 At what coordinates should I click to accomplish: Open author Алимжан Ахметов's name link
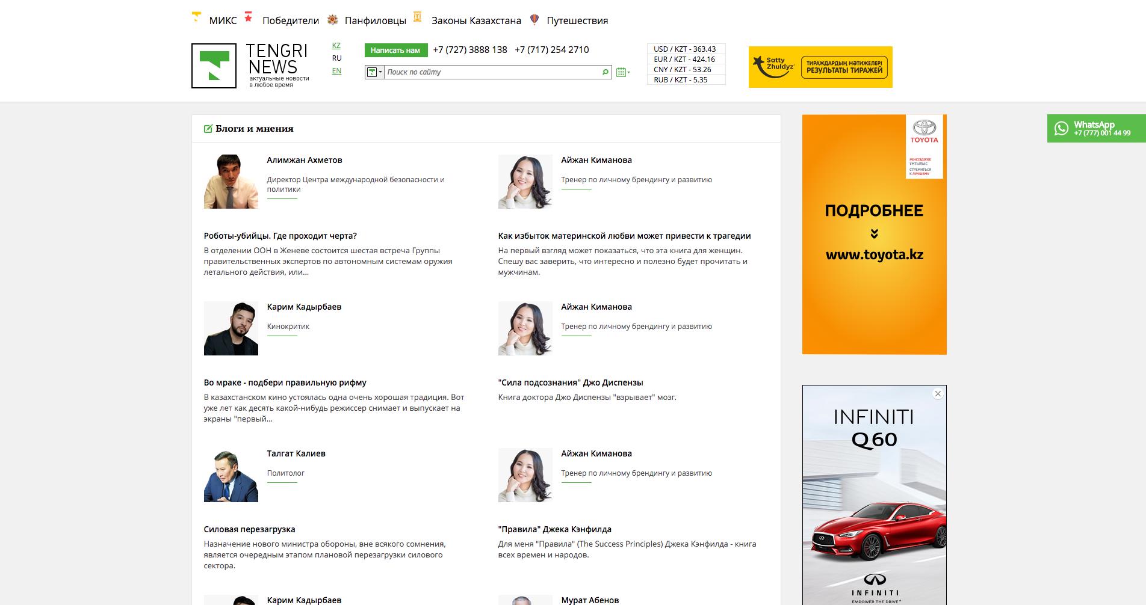[x=305, y=160]
